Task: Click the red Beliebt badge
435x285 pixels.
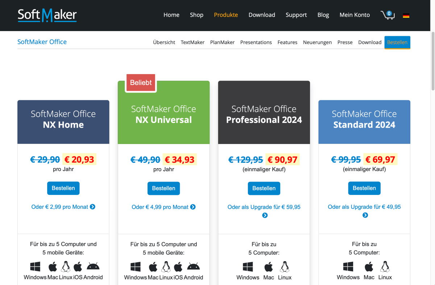Action: (141, 83)
